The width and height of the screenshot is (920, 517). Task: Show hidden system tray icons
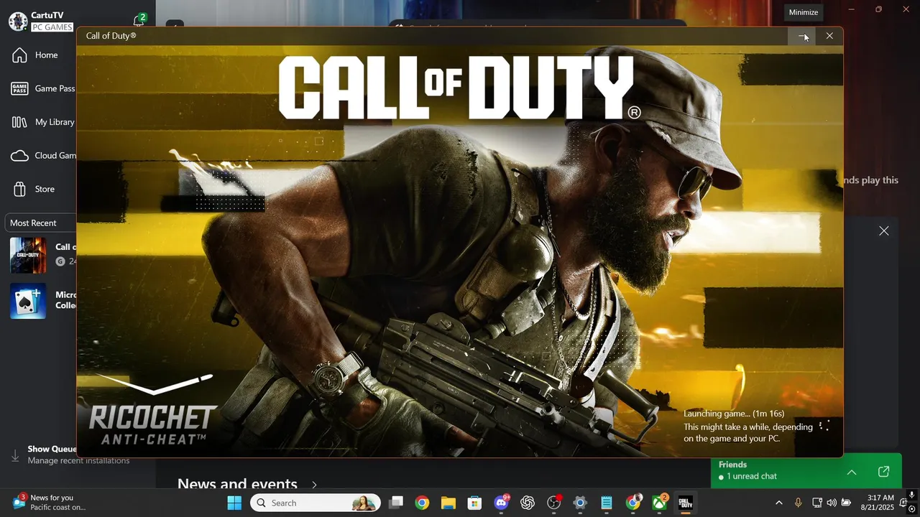click(x=779, y=503)
